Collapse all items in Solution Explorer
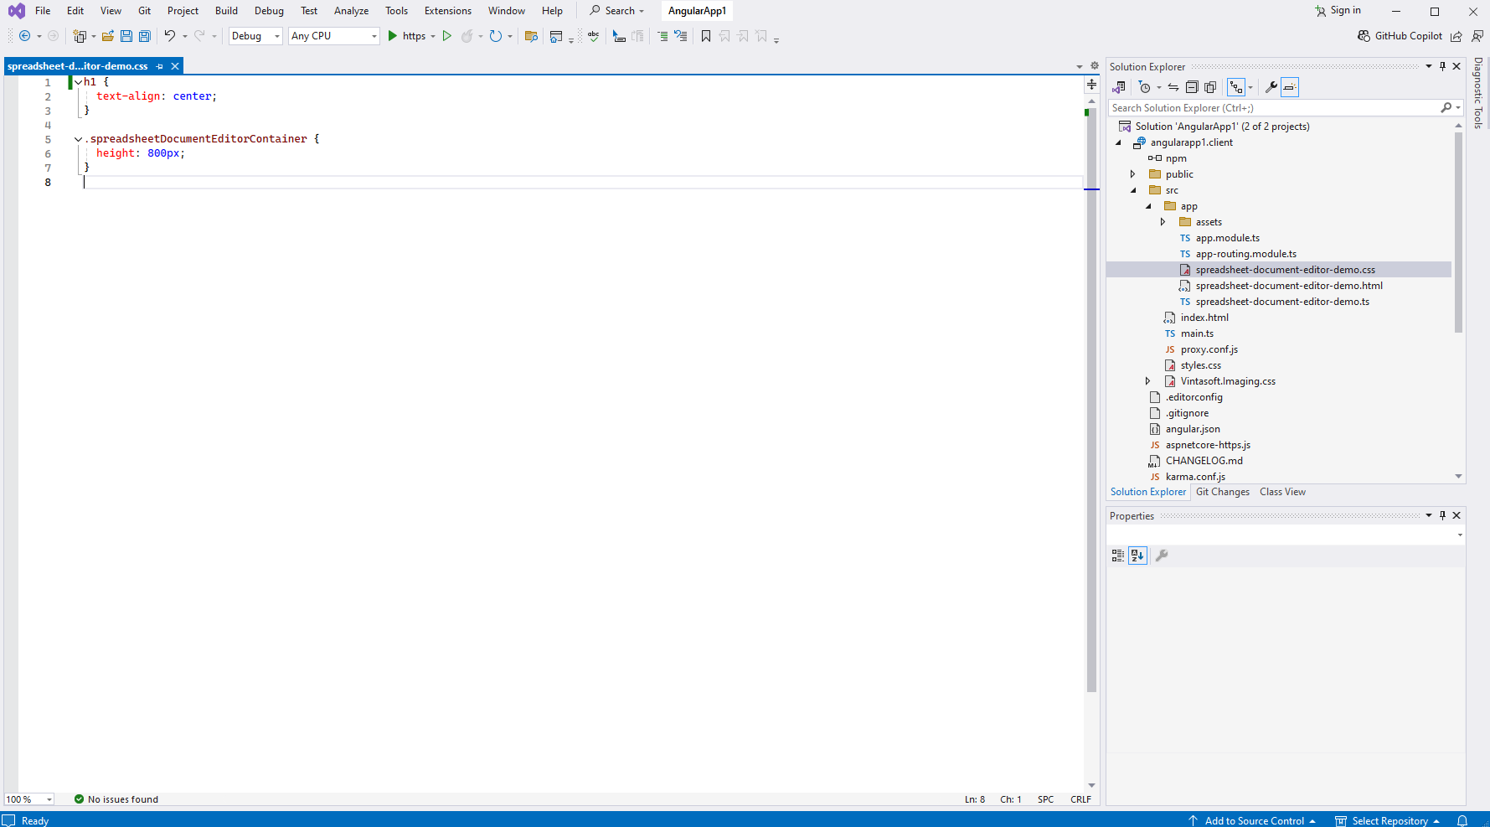The image size is (1490, 827). 1192,87
